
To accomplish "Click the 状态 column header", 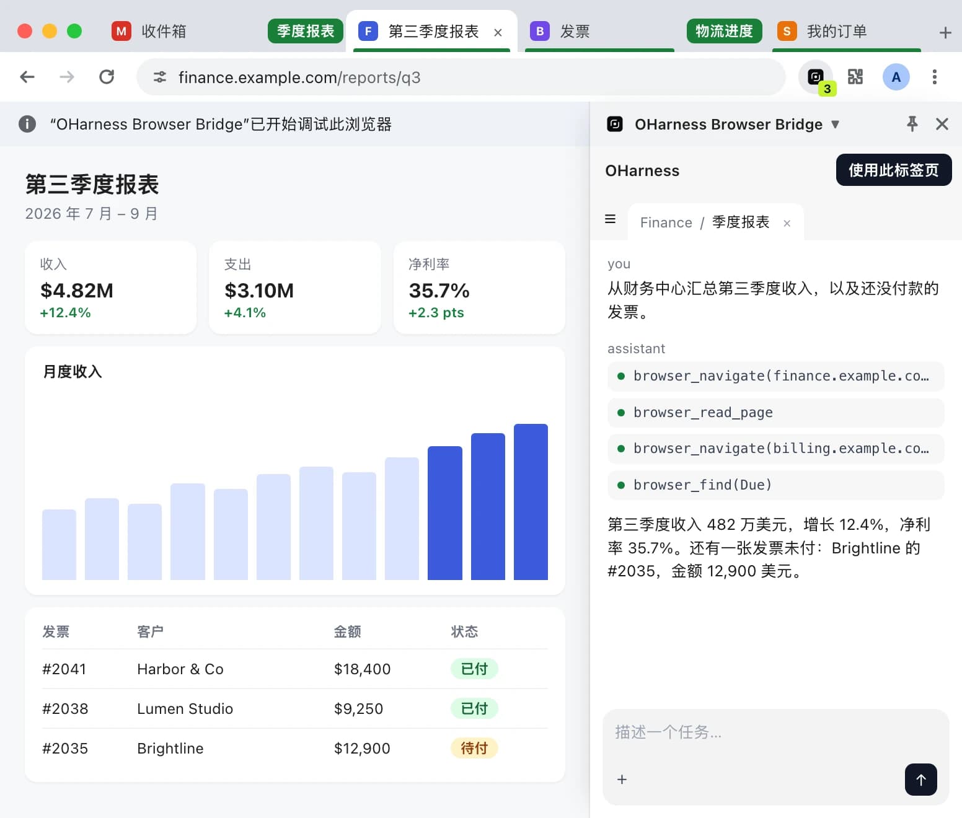I will tap(464, 631).
